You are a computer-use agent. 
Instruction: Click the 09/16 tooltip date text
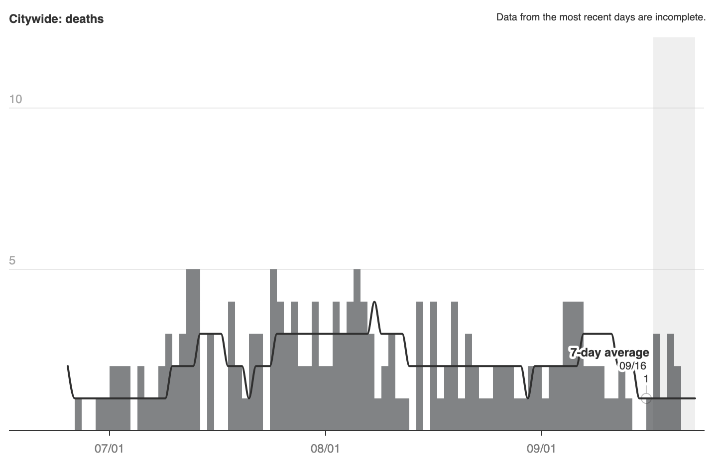click(632, 366)
